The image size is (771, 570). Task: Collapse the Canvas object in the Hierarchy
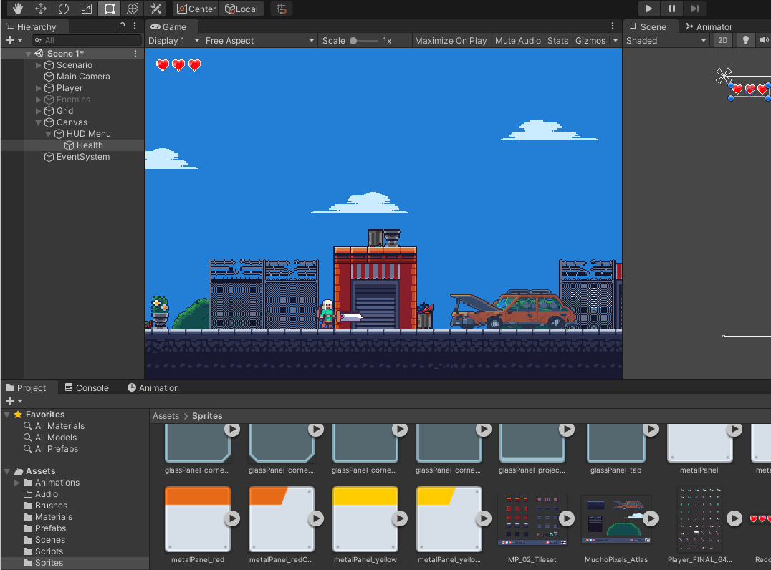(39, 122)
